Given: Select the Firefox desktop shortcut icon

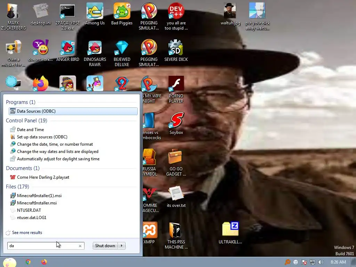Looking at the screenshot, I should [41, 83].
